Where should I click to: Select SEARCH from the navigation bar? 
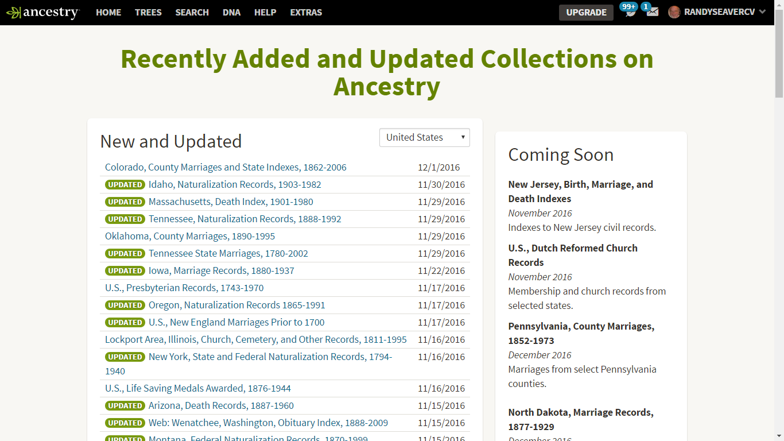click(x=192, y=12)
